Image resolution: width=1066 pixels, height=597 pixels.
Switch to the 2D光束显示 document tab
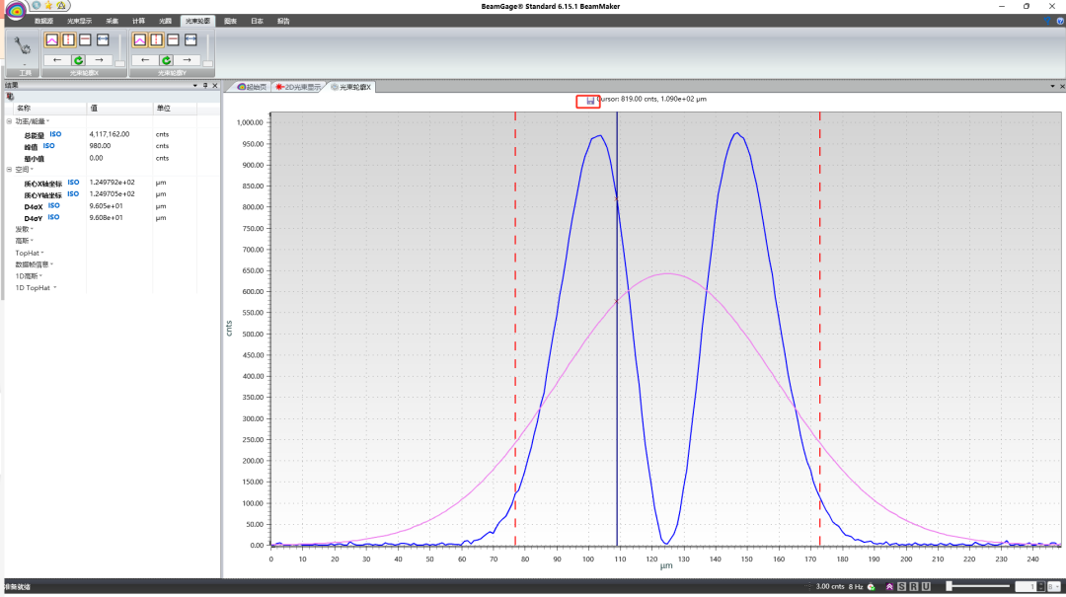pos(299,87)
